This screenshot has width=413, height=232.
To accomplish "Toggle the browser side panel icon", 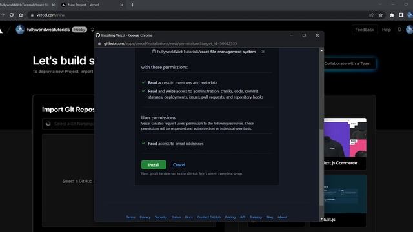I will [x=401, y=15].
